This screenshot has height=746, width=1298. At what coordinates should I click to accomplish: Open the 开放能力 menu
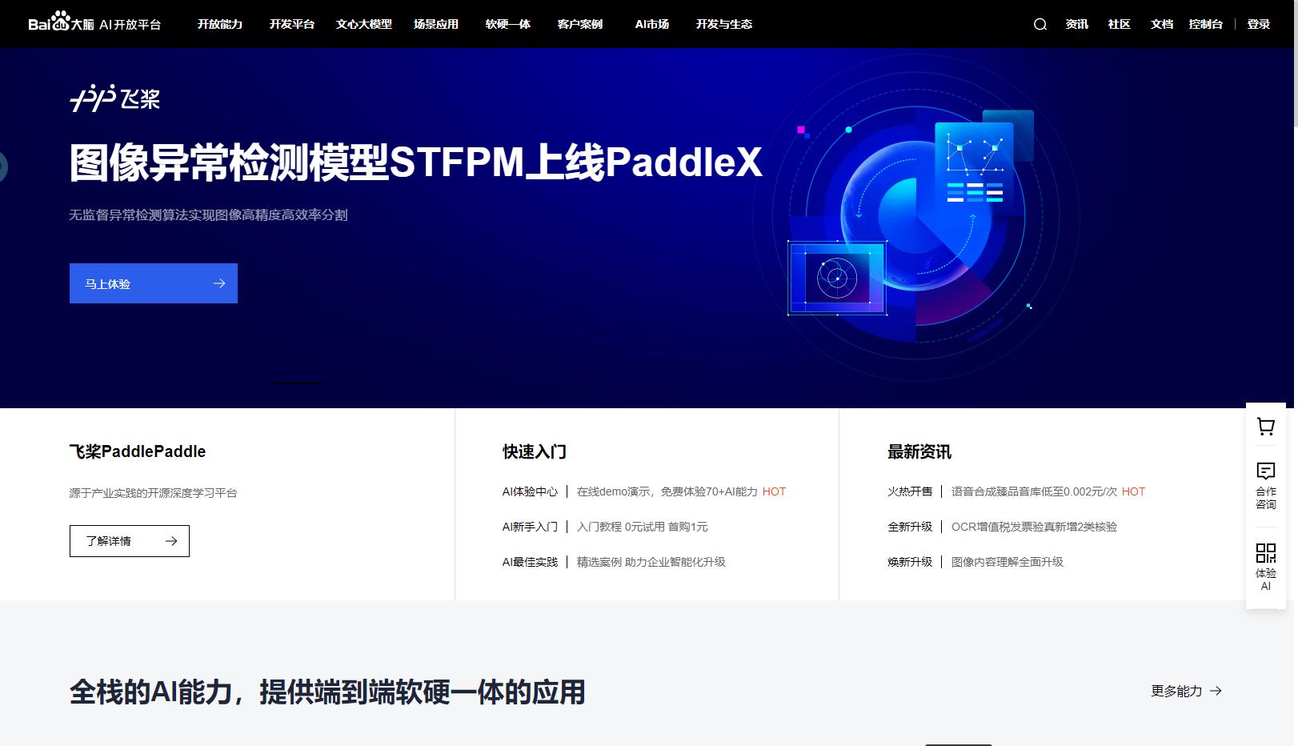219,24
